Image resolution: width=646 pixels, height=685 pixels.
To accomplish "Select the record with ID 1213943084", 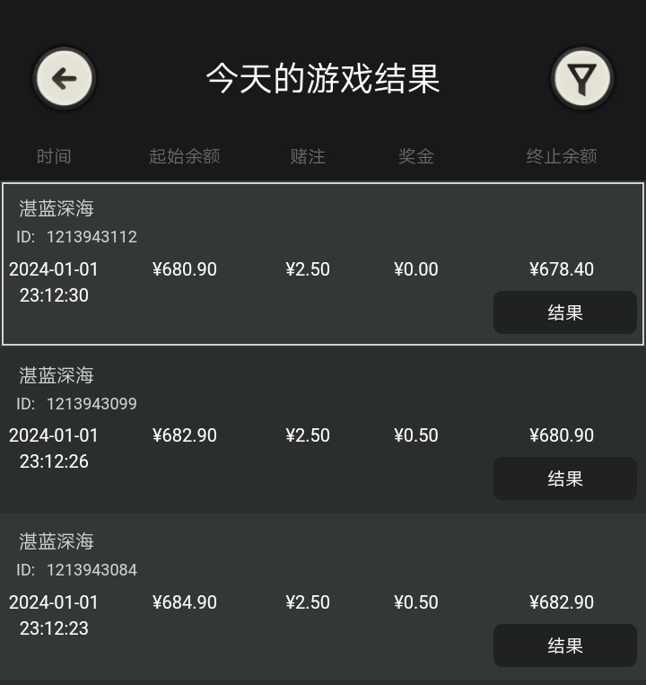I will (x=323, y=597).
